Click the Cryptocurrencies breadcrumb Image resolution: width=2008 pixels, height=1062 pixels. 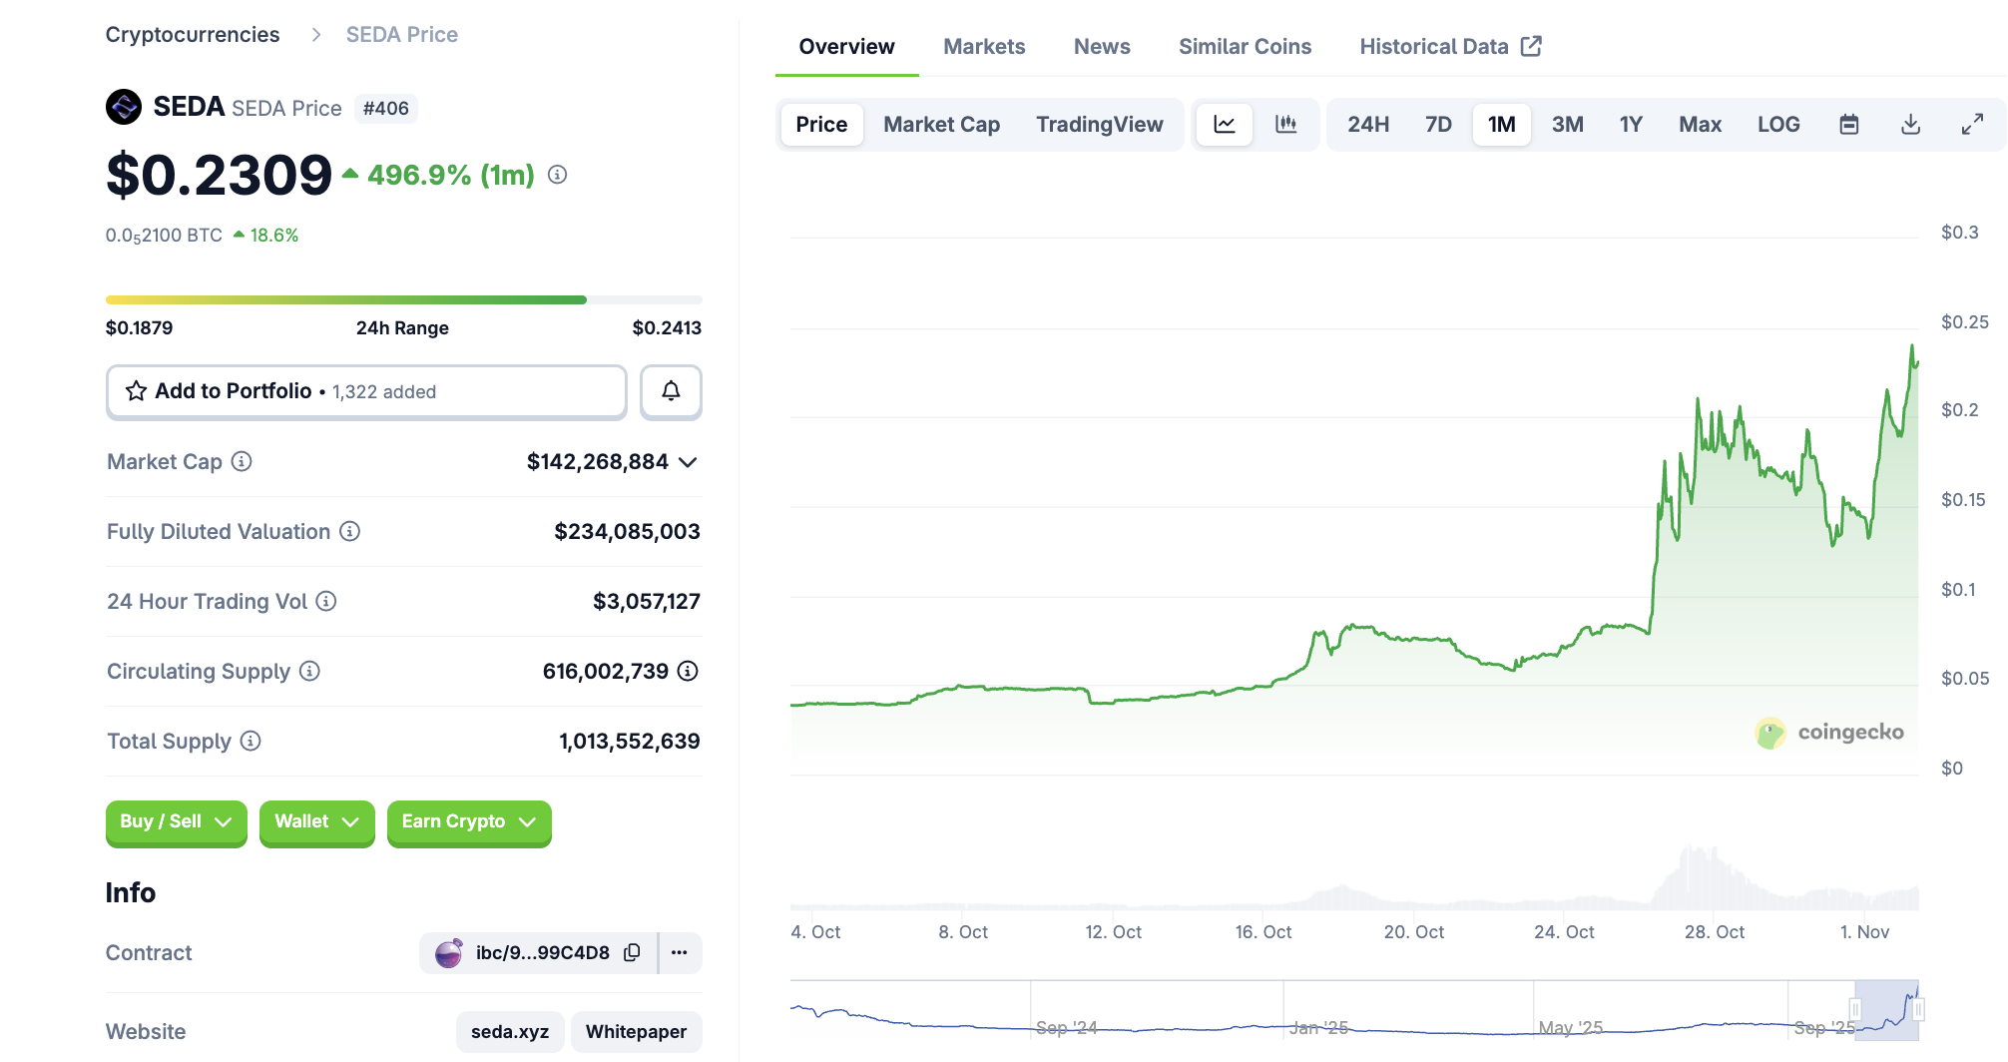point(193,35)
